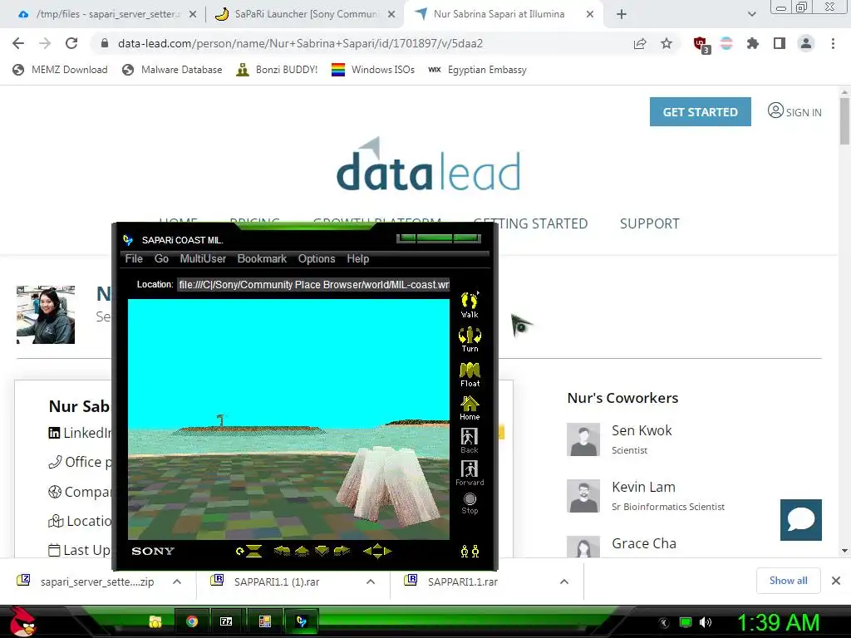The height and width of the screenshot is (638, 851).
Task: Expand sapari_server_sette zip download options
Action: tap(177, 582)
